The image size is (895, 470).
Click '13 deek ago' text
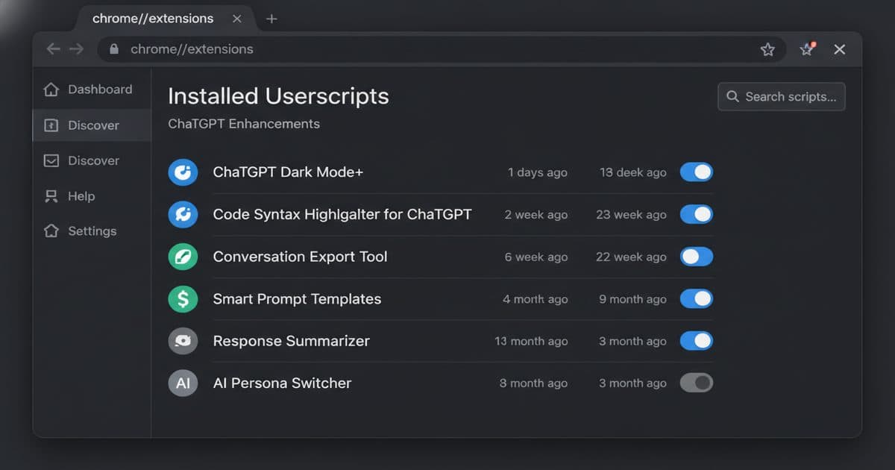pos(632,172)
